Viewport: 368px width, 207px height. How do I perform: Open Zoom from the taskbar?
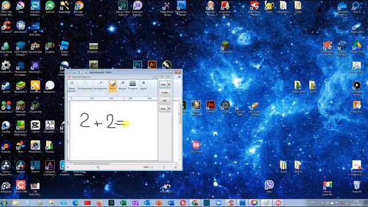coord(218,203)
